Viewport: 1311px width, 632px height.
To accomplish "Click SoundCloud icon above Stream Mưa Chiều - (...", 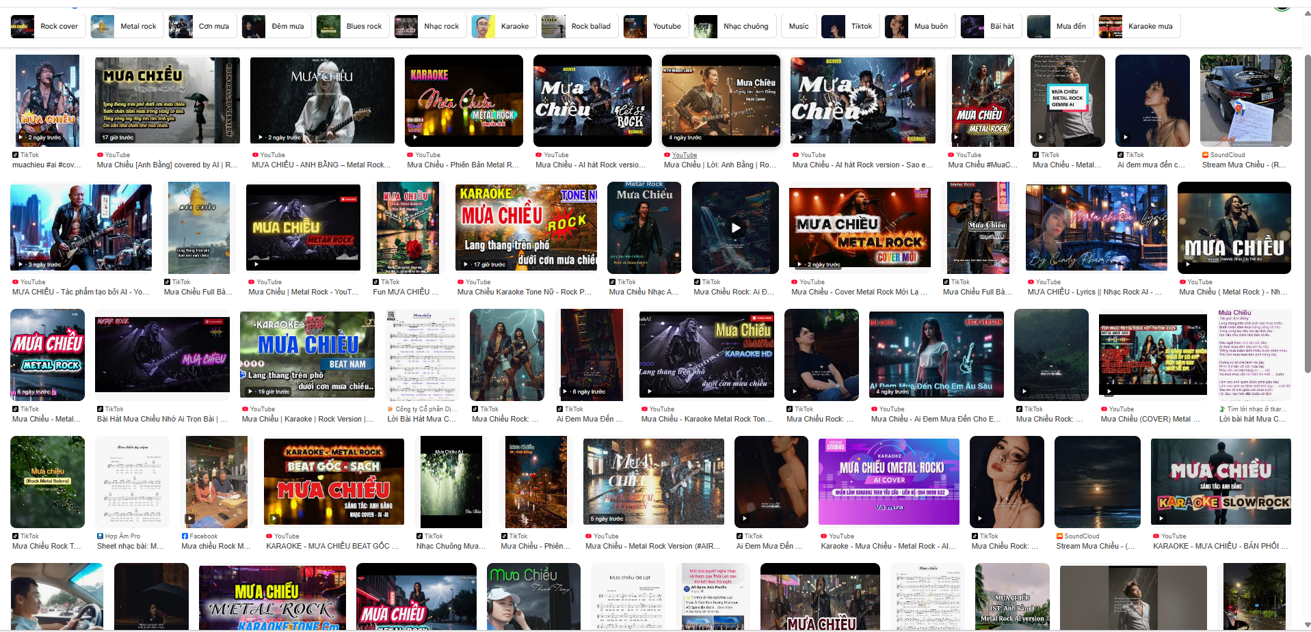I will pos(1059,536).
